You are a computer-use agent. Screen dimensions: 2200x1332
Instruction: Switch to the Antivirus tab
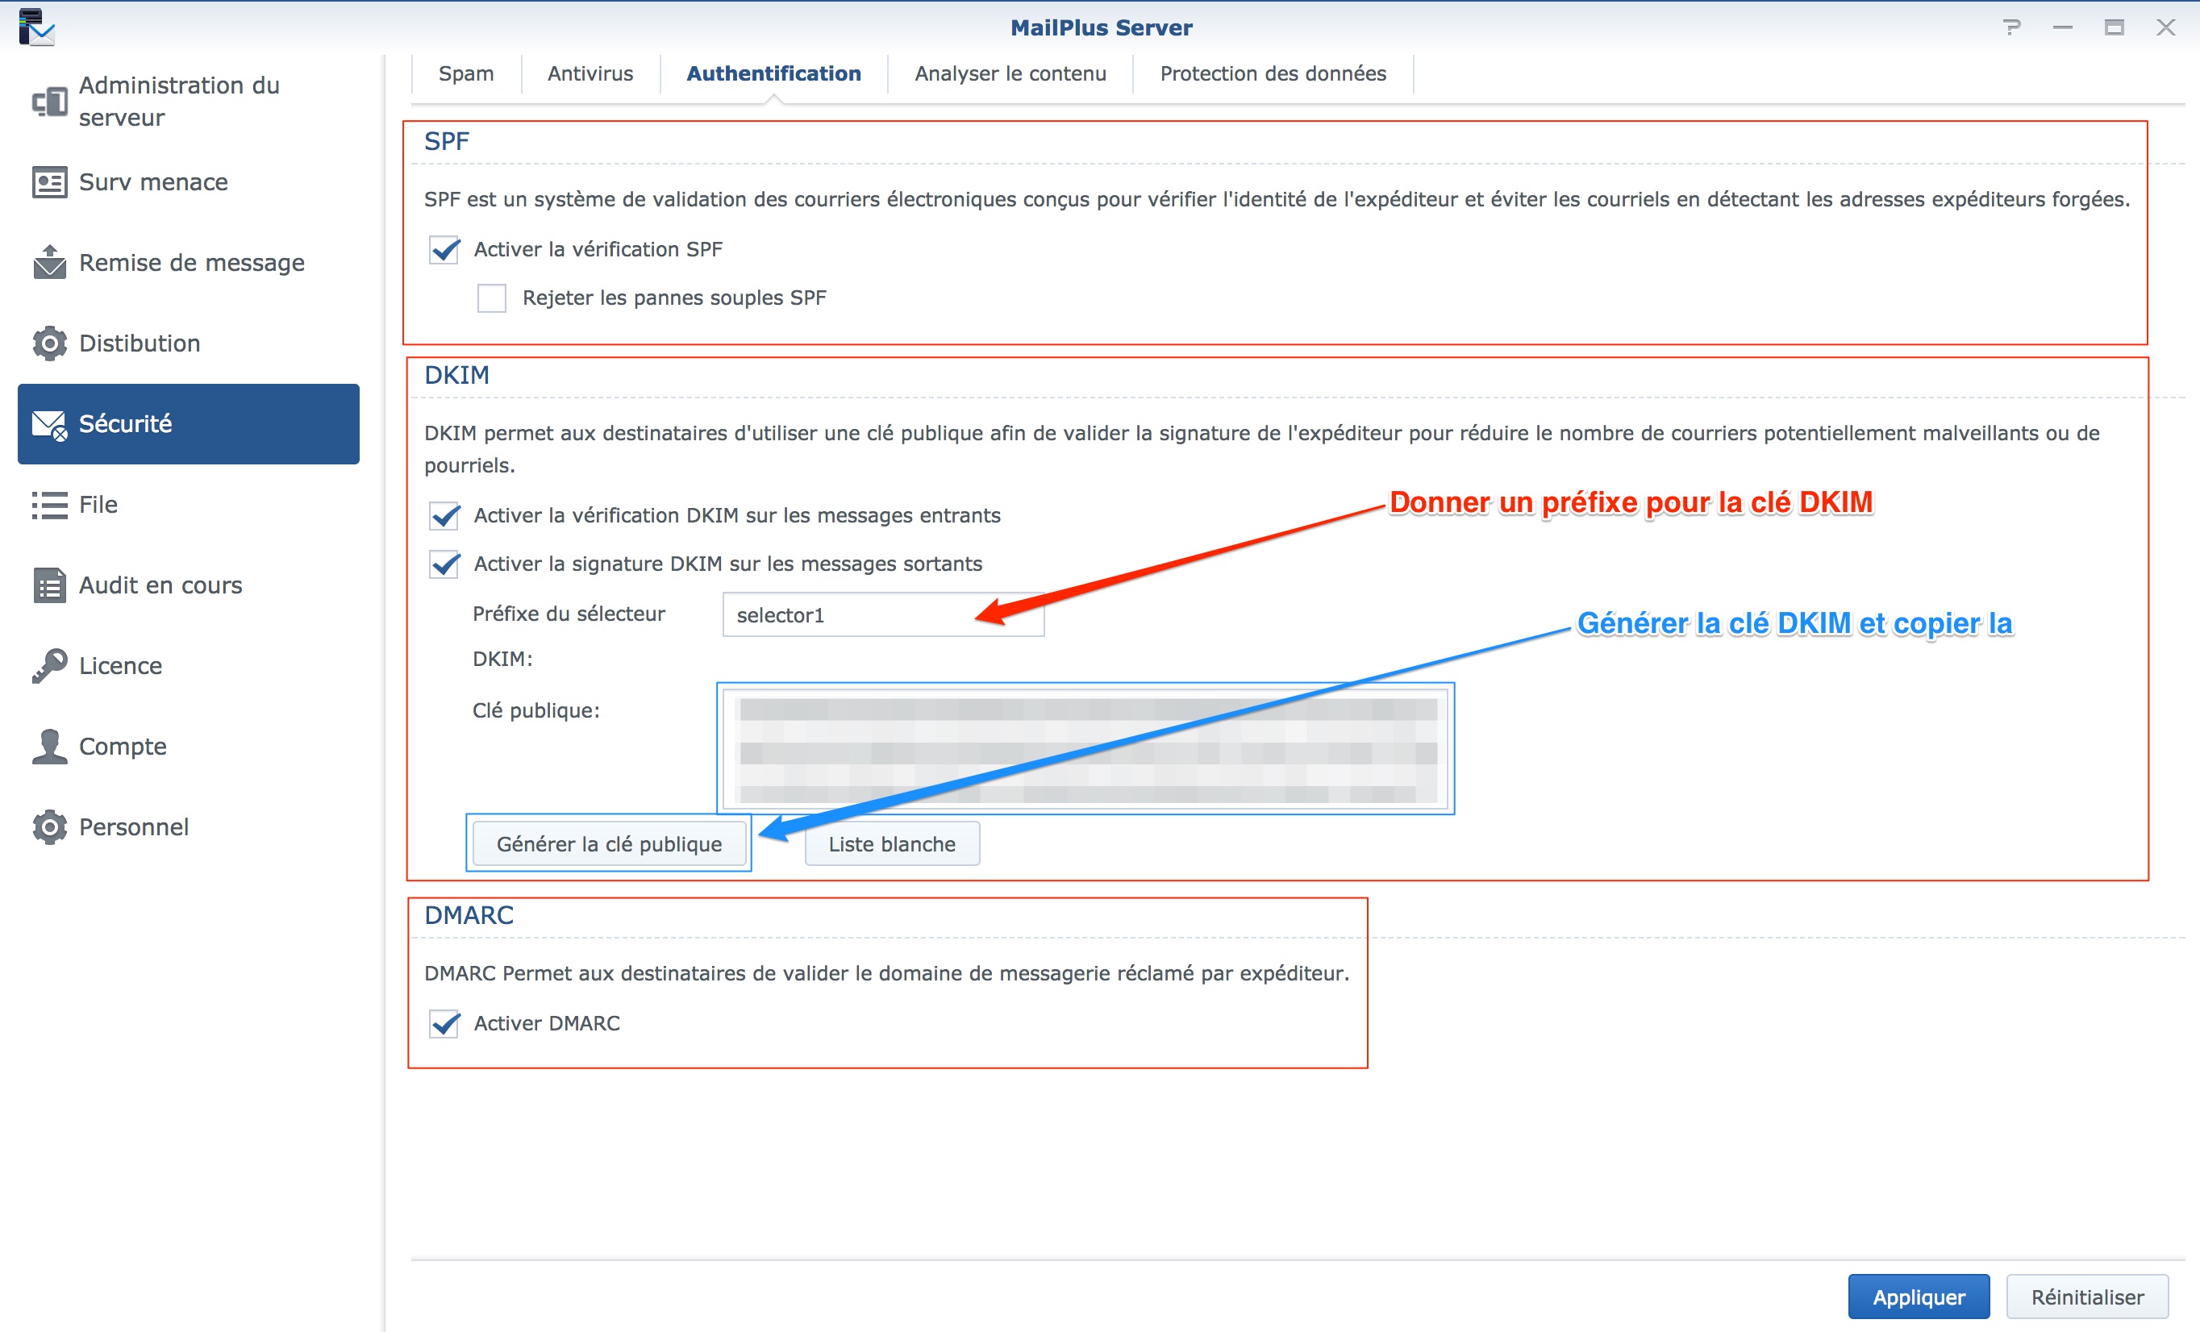(x=590, y=74)
